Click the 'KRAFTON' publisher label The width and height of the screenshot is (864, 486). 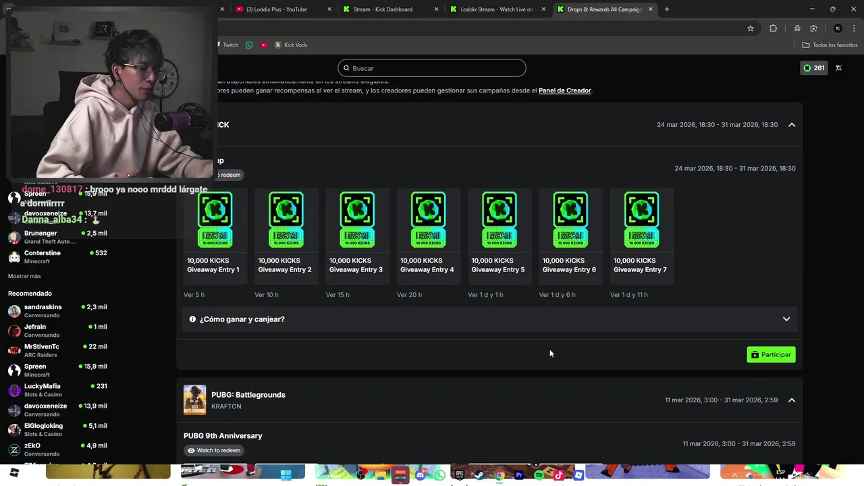(226, 406)
